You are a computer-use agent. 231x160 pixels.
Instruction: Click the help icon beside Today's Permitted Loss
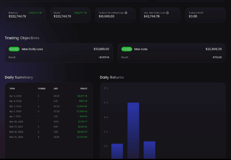pos(126,13)
